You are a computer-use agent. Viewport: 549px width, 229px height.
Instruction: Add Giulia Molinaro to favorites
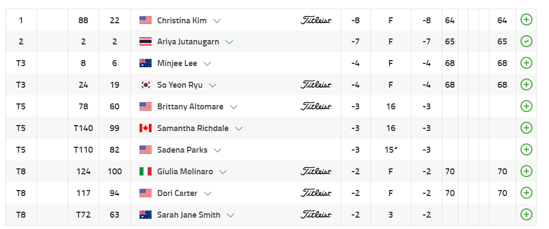(x=526, y=172)
